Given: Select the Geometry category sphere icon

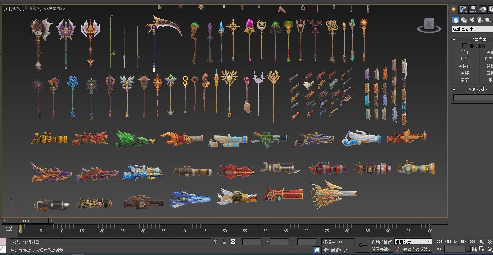Looking at the screenshot, I should tap(456, 20).
